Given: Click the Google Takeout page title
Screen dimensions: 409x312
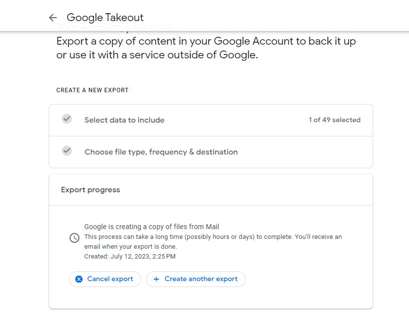Looking at the screenshot, I should tap(105, 18).
